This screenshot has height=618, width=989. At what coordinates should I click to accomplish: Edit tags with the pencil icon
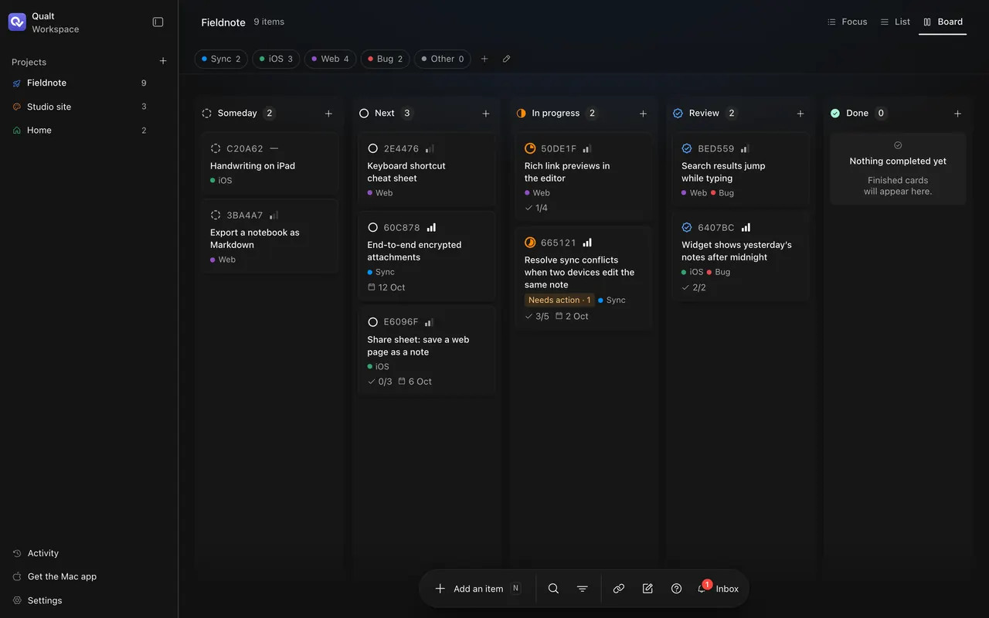(506, 59)
